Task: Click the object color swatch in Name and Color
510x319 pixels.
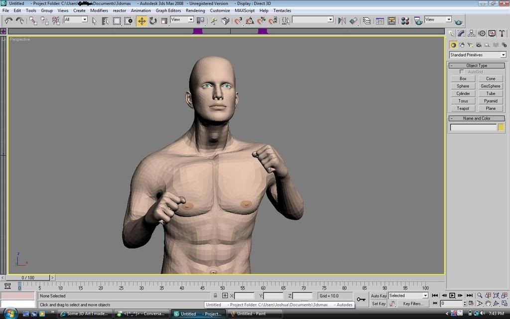Action: (x=501, y=127)
